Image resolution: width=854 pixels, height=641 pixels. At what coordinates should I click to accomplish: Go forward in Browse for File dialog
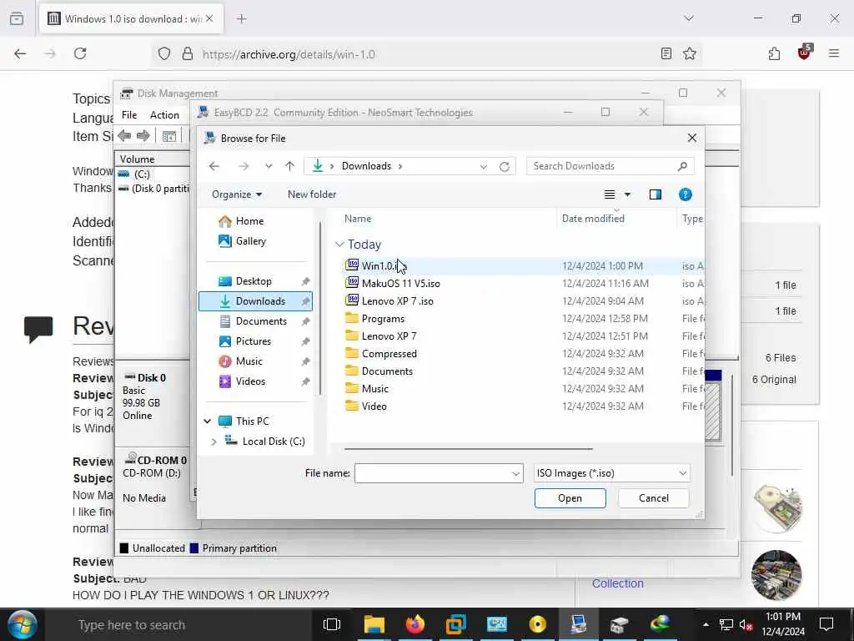pos(244,166)
